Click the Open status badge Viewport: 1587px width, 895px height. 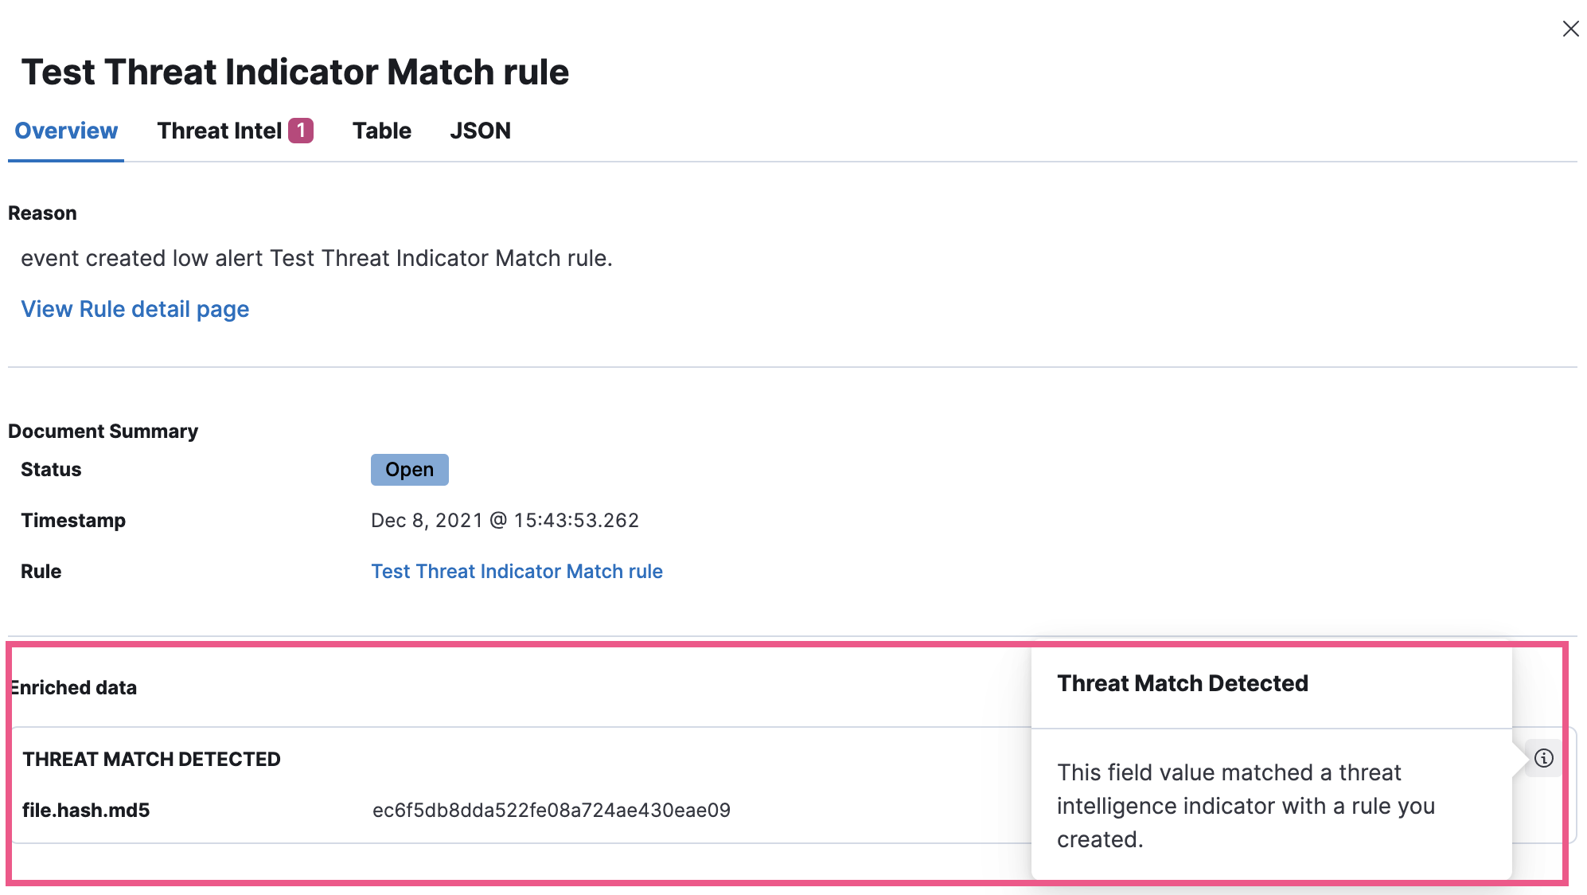(409, 469)
